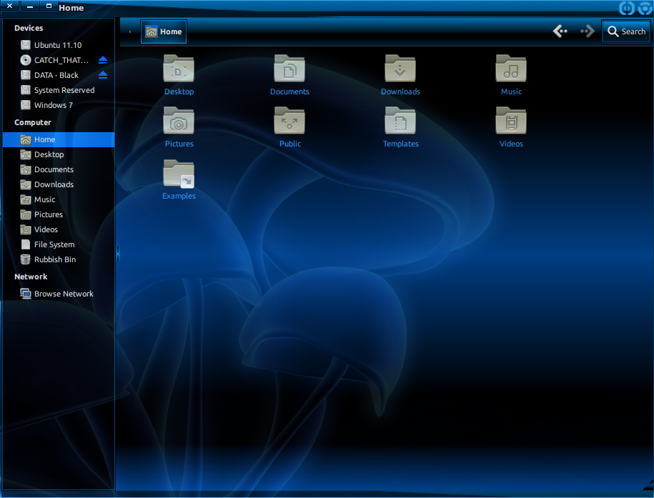The image size is (654, 498).
Task: Go to Videos in the sidebar
Action: 59,229
